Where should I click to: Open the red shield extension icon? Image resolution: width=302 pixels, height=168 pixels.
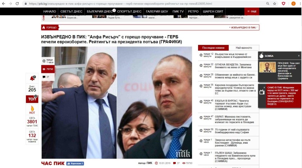click(283, 4)
